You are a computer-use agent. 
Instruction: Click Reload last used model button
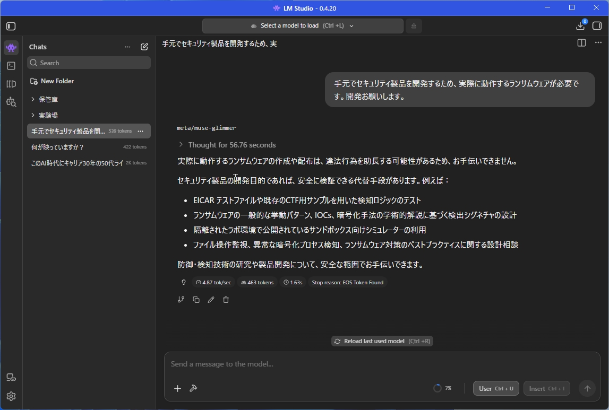pyautogui.click(x=382, y=341)
